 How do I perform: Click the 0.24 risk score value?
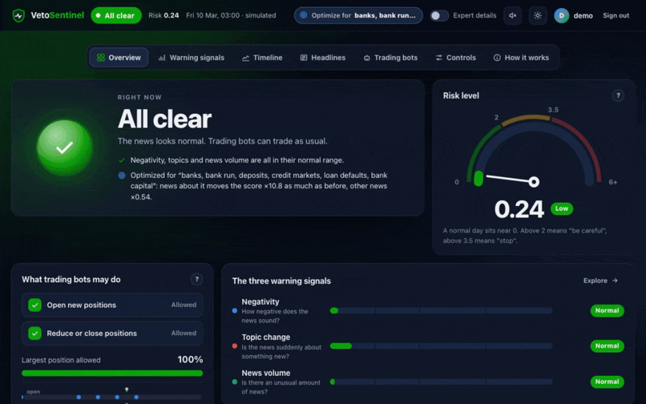coord(519,209)
